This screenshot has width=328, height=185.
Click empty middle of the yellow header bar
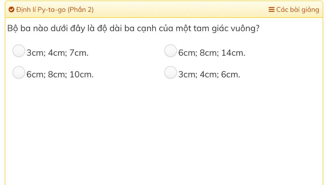click(x=179, y=10)
